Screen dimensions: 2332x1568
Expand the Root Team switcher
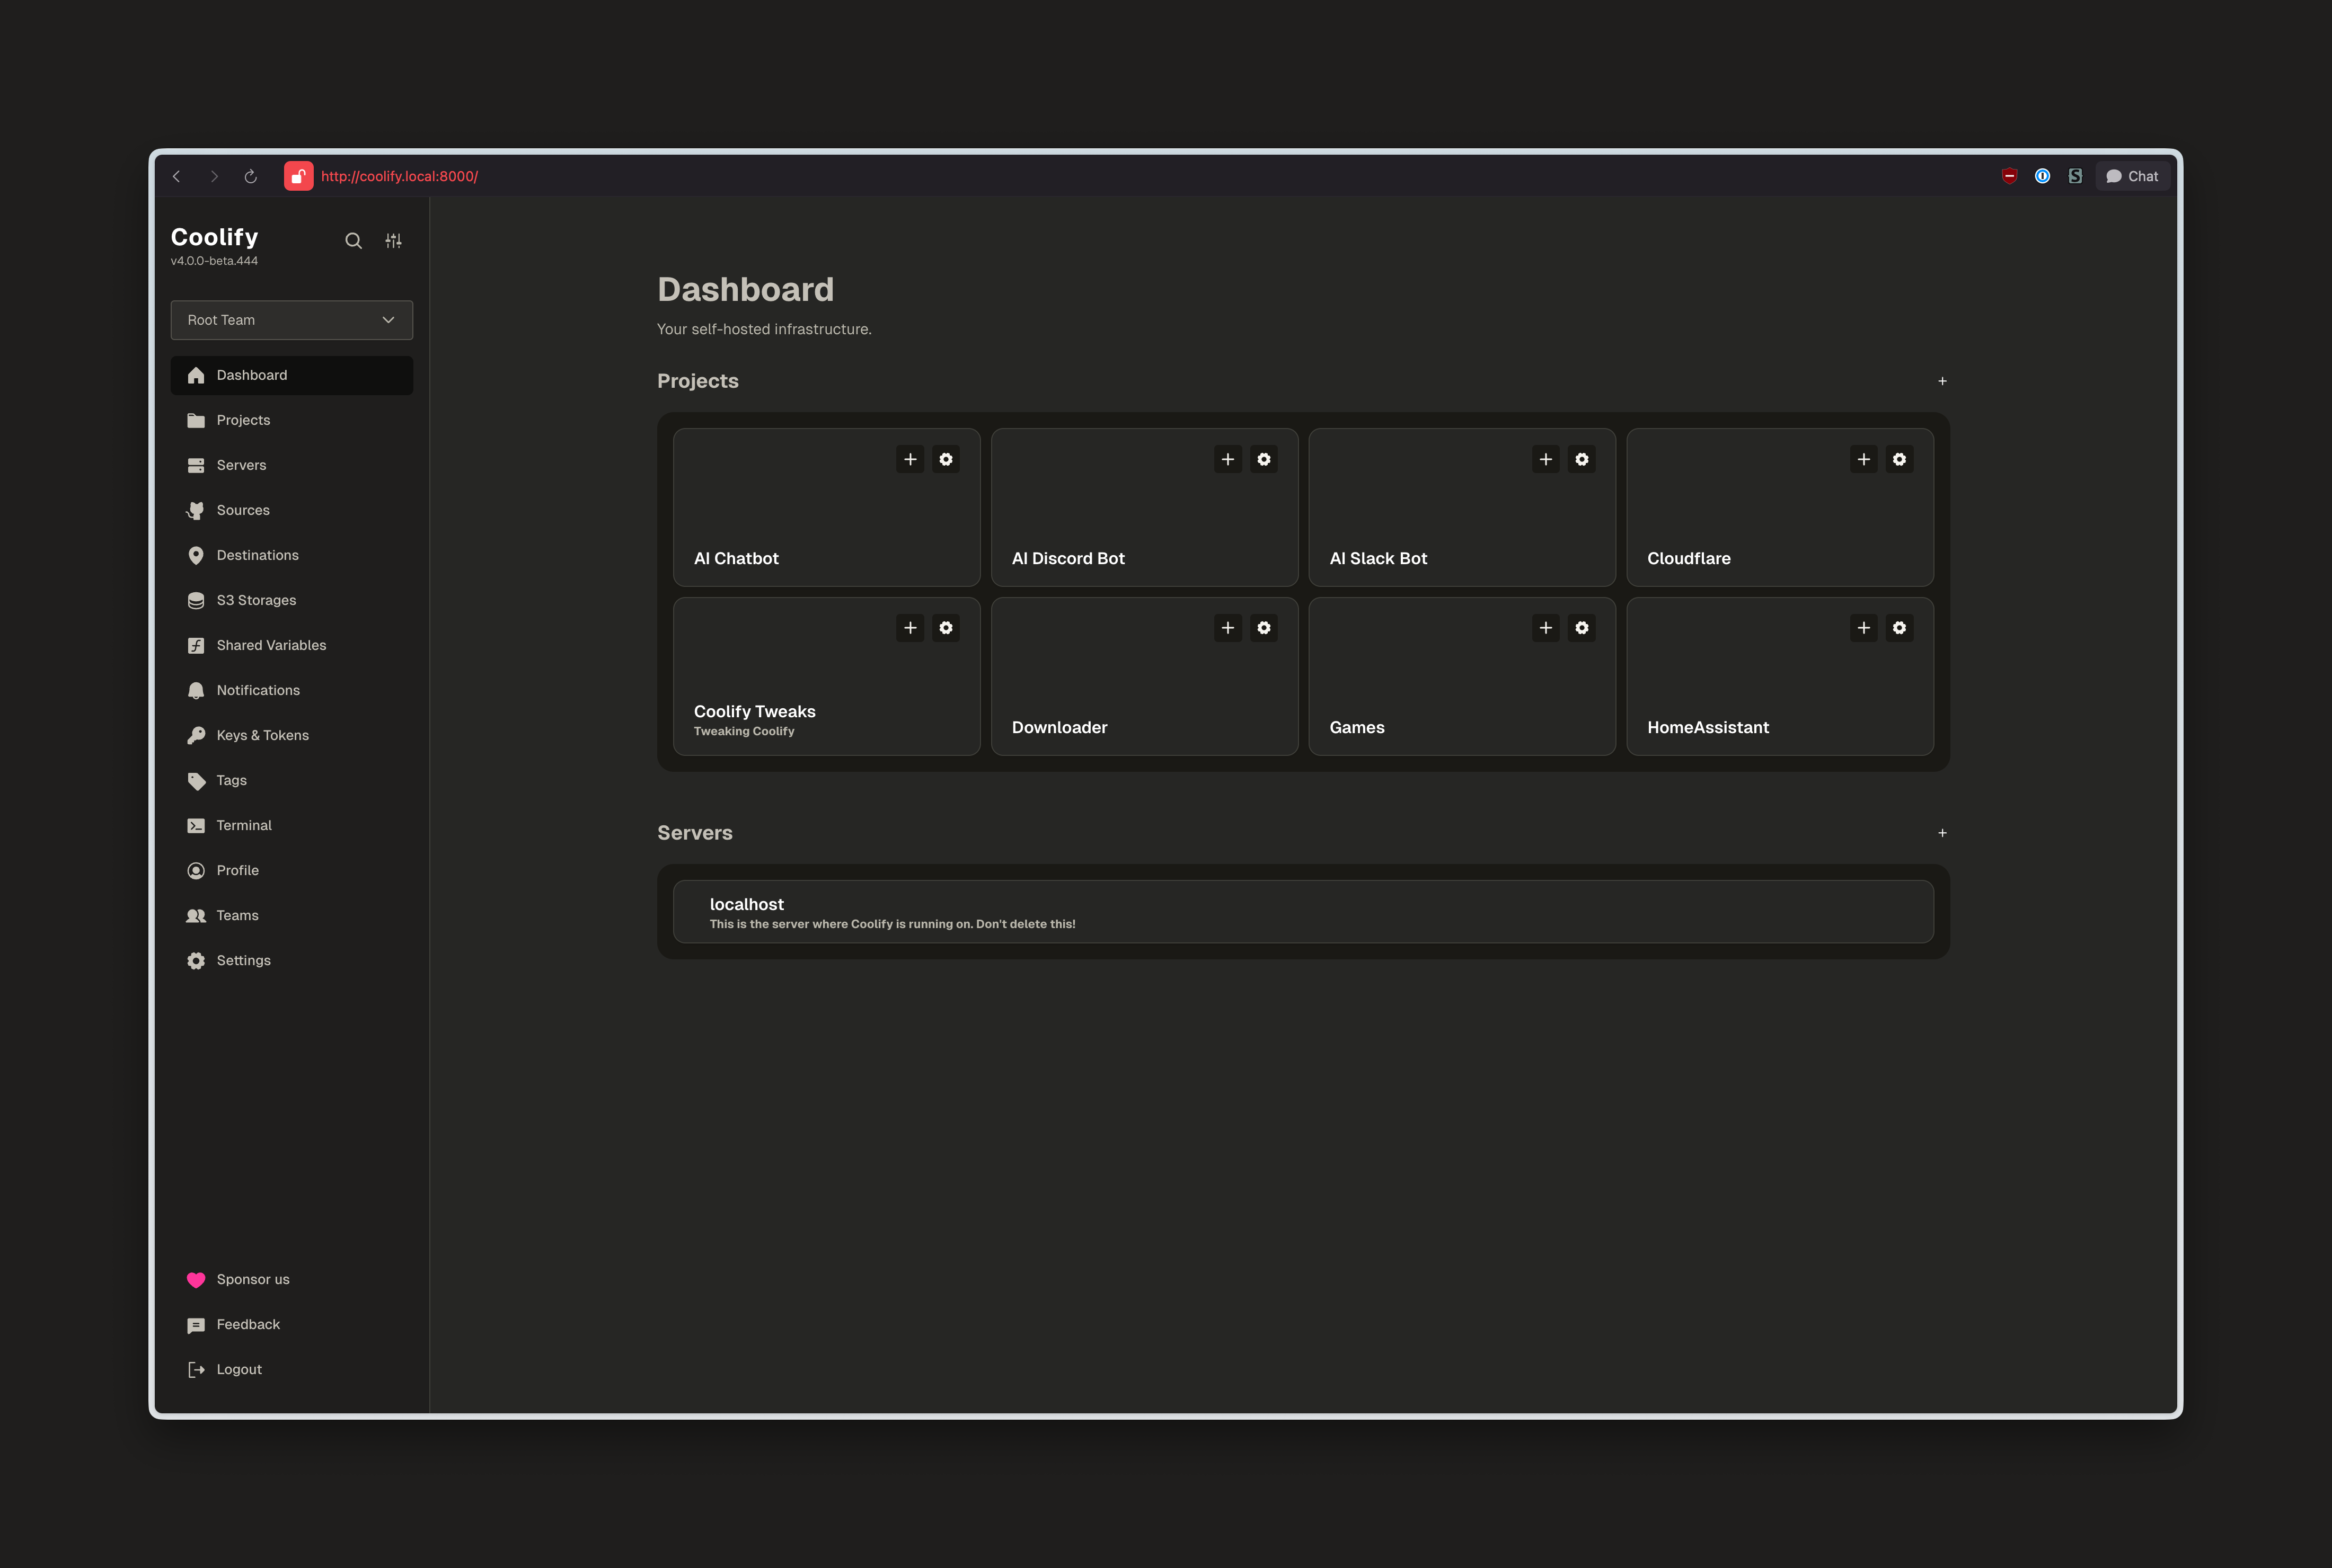click(291, 319)
